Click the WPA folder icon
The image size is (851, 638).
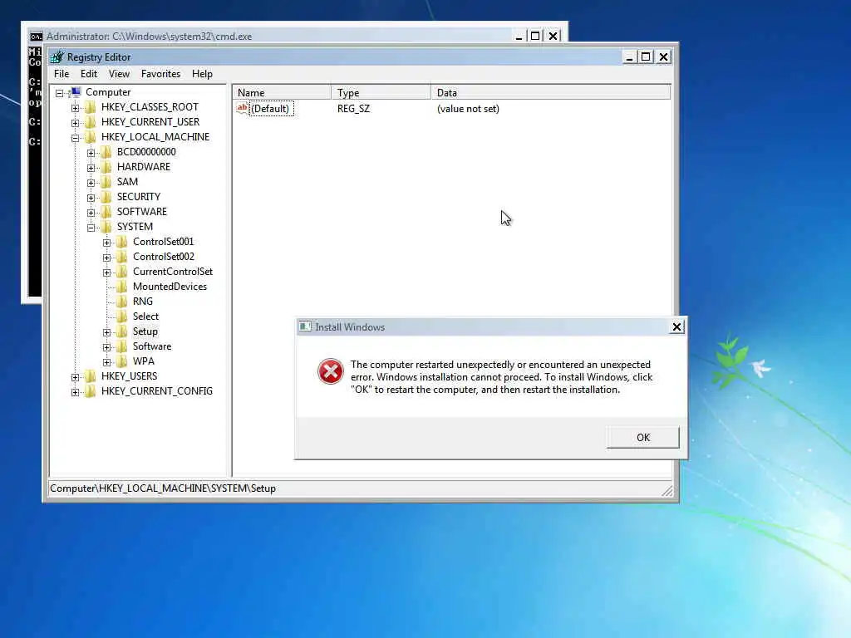(121, 361)
